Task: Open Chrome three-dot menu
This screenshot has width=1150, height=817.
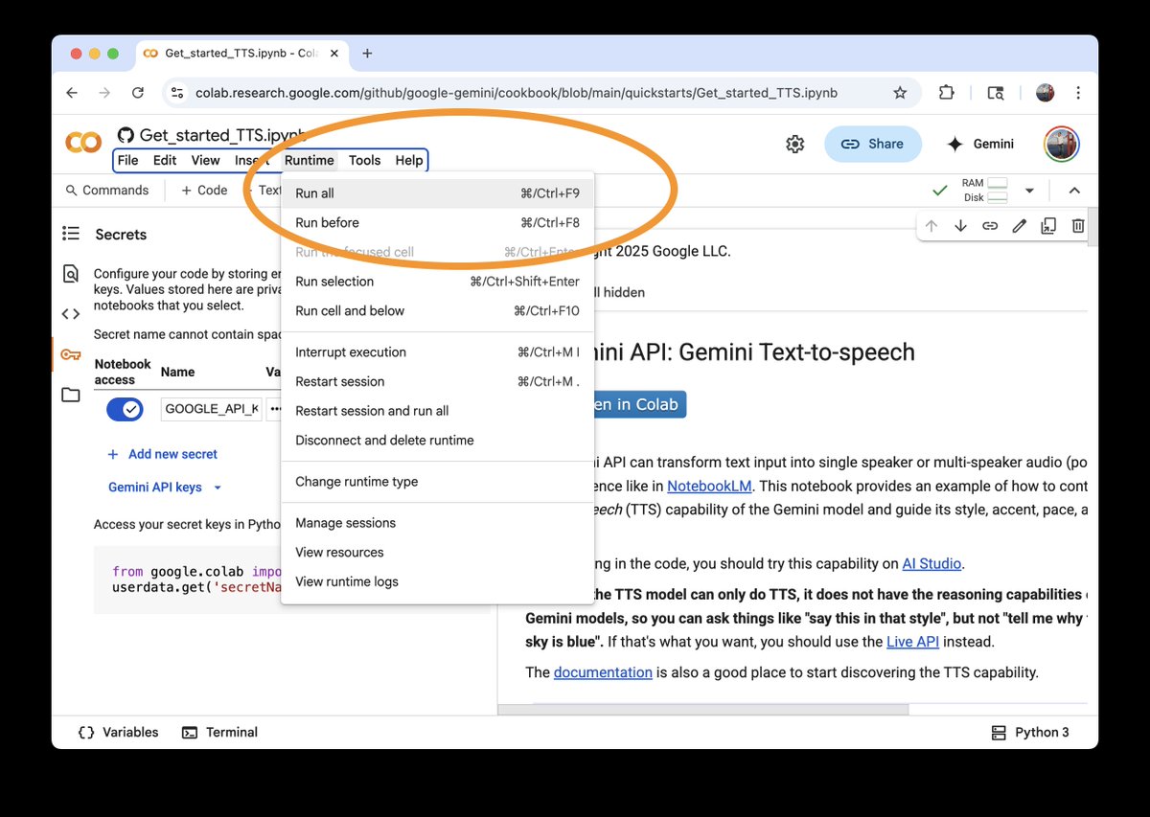Action: tap(1079, 93)
